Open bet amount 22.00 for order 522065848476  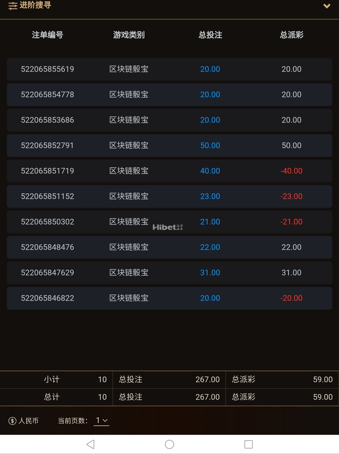coord(210,247)
